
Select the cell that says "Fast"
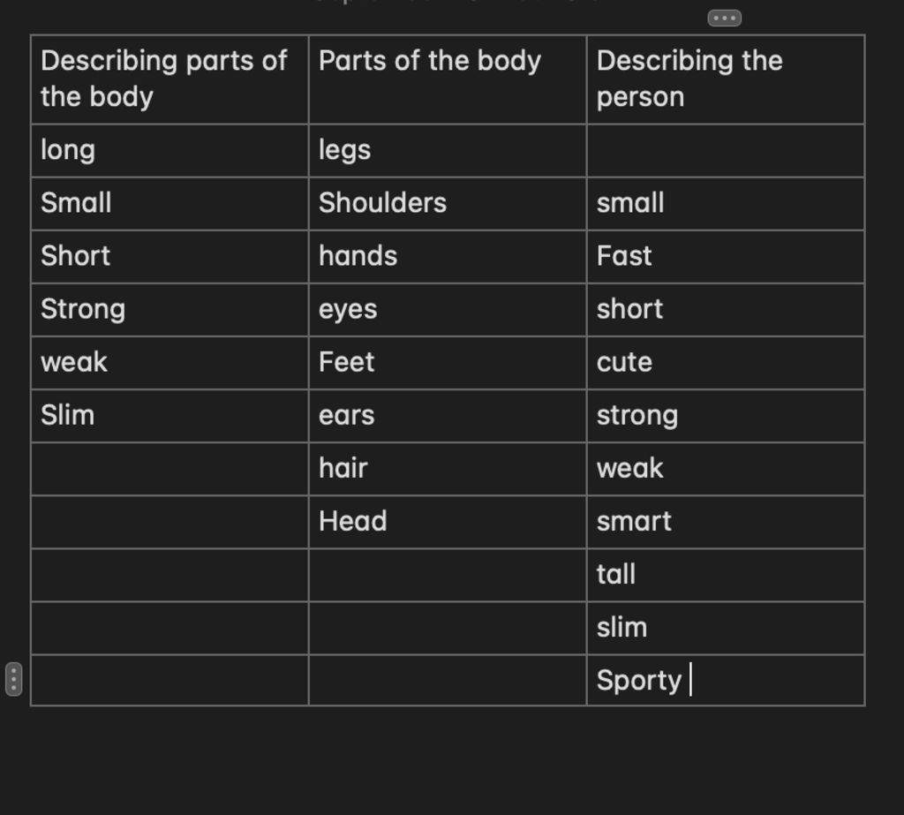tap(725, 256)
